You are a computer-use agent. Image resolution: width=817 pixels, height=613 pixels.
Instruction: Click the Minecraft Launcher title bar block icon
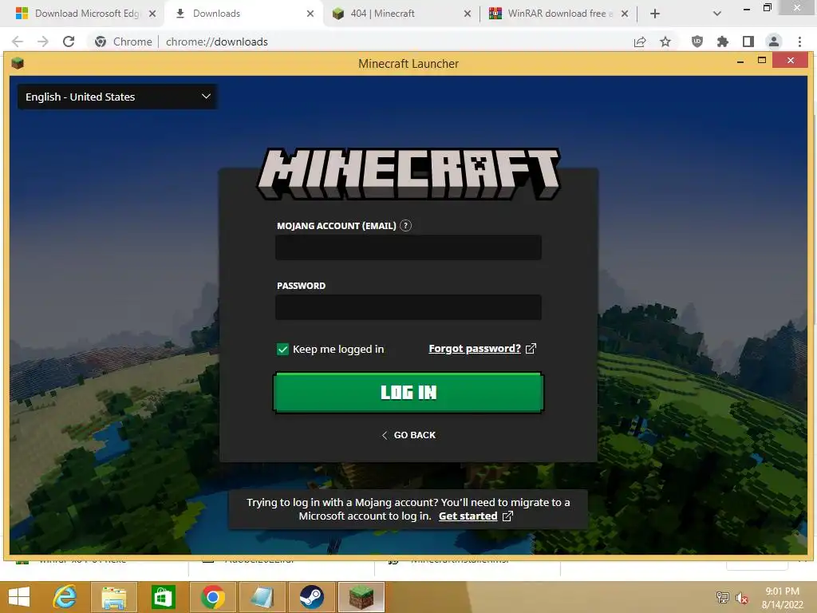tap(18, 64)
